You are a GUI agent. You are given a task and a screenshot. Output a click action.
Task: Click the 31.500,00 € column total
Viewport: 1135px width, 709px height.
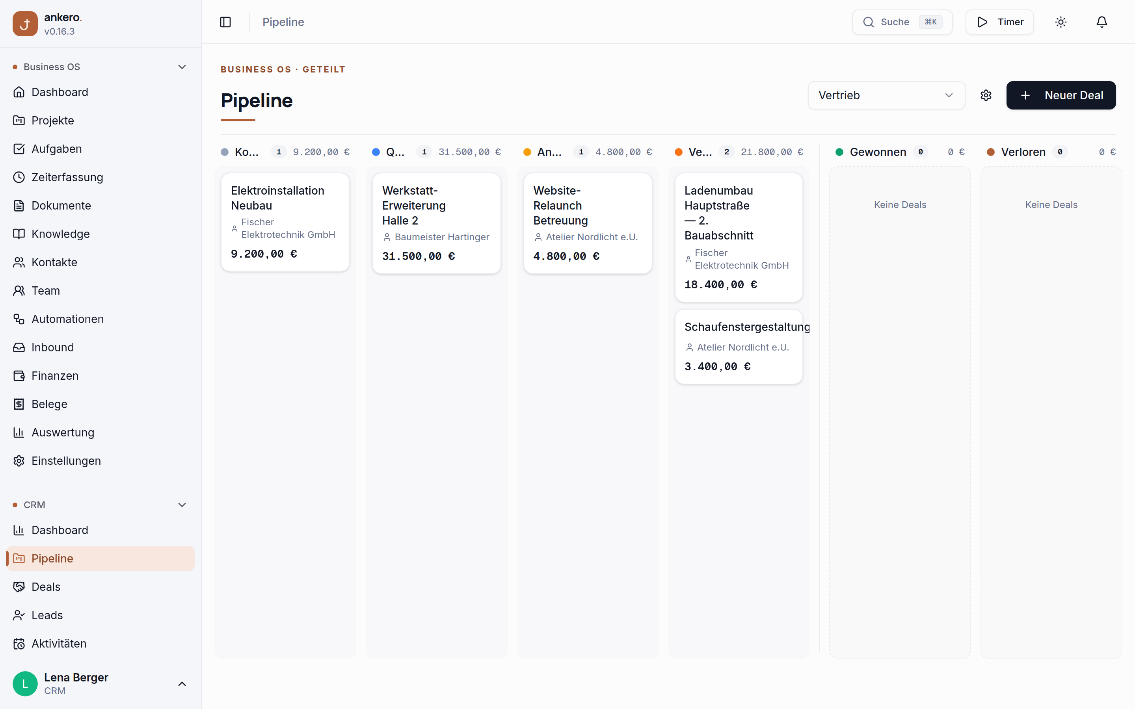coord(469,152)
